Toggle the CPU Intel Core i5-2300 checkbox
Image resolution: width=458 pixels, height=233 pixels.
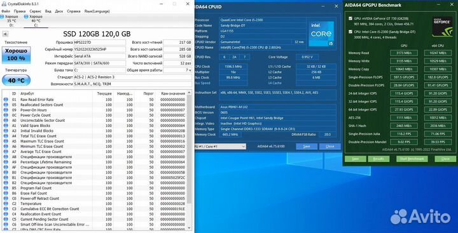point(350,32)
